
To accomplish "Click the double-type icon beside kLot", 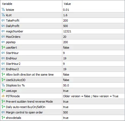I will click(x=3, y=15).
